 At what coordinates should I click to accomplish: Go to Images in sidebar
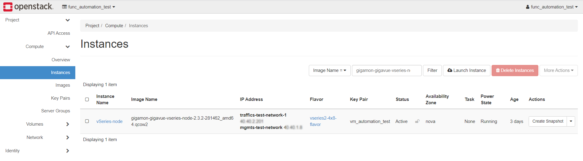[x=63, y=85]
